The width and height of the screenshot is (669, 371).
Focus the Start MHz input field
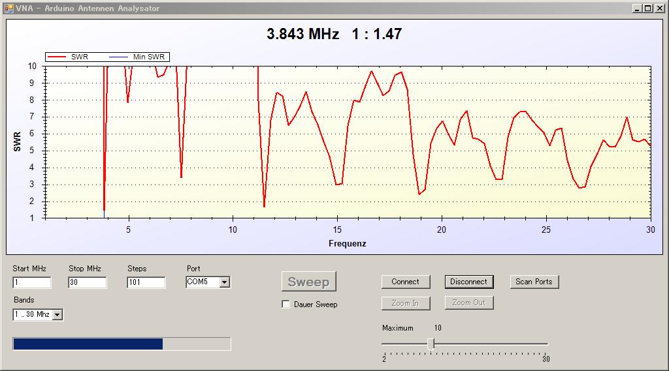point(32,282)
